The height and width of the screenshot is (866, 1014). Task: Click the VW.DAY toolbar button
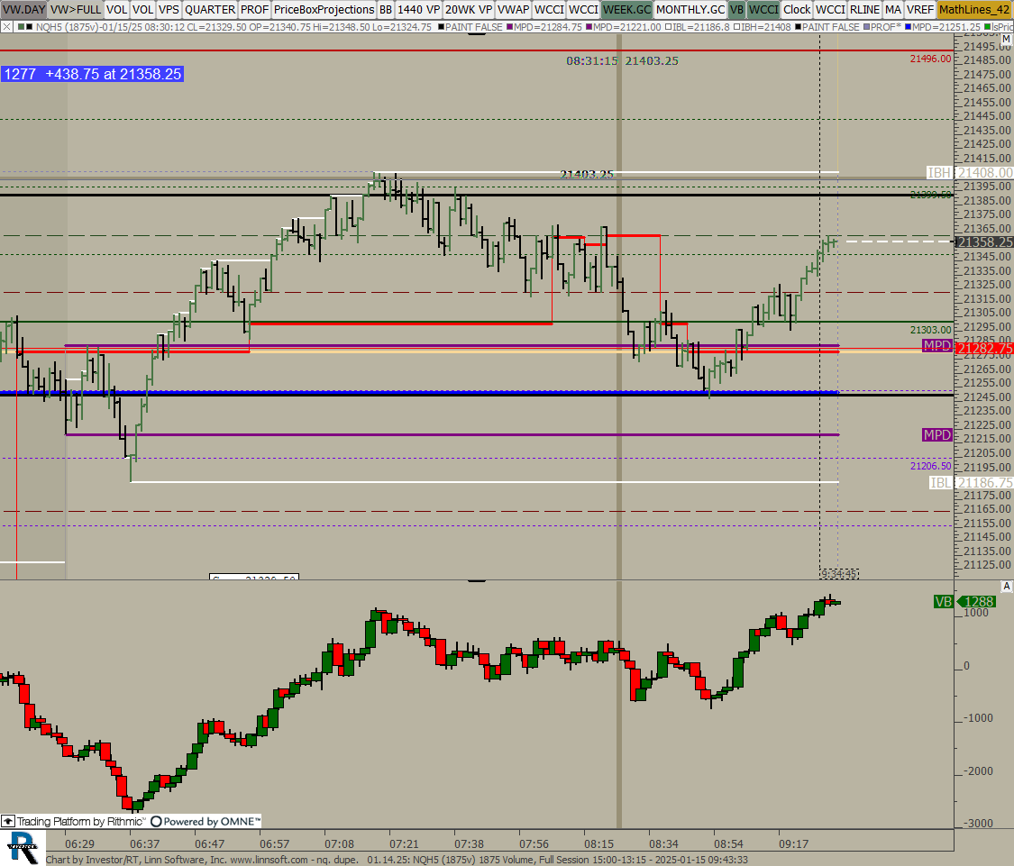23,9
